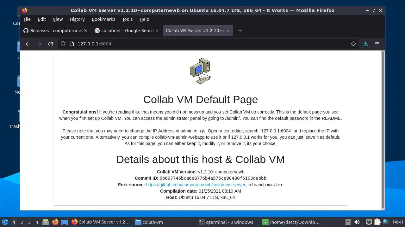The width and height of the screenshot is (405, 227).
Task: Close the Collab VM Server tab
Action: 228,31
